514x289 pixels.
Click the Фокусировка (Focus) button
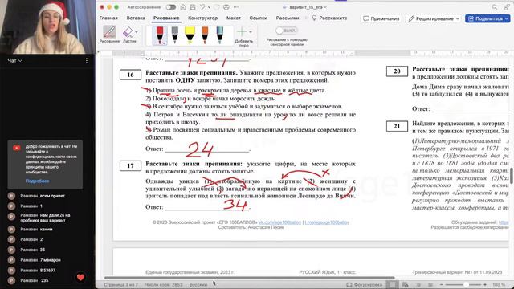(364, 285)
